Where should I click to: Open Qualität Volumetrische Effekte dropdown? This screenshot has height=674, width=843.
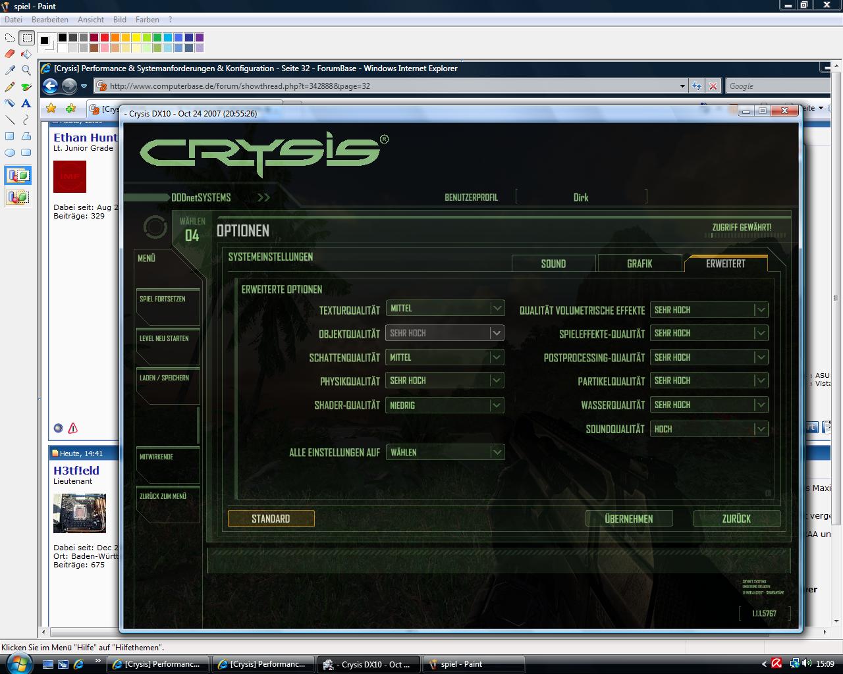709,310
